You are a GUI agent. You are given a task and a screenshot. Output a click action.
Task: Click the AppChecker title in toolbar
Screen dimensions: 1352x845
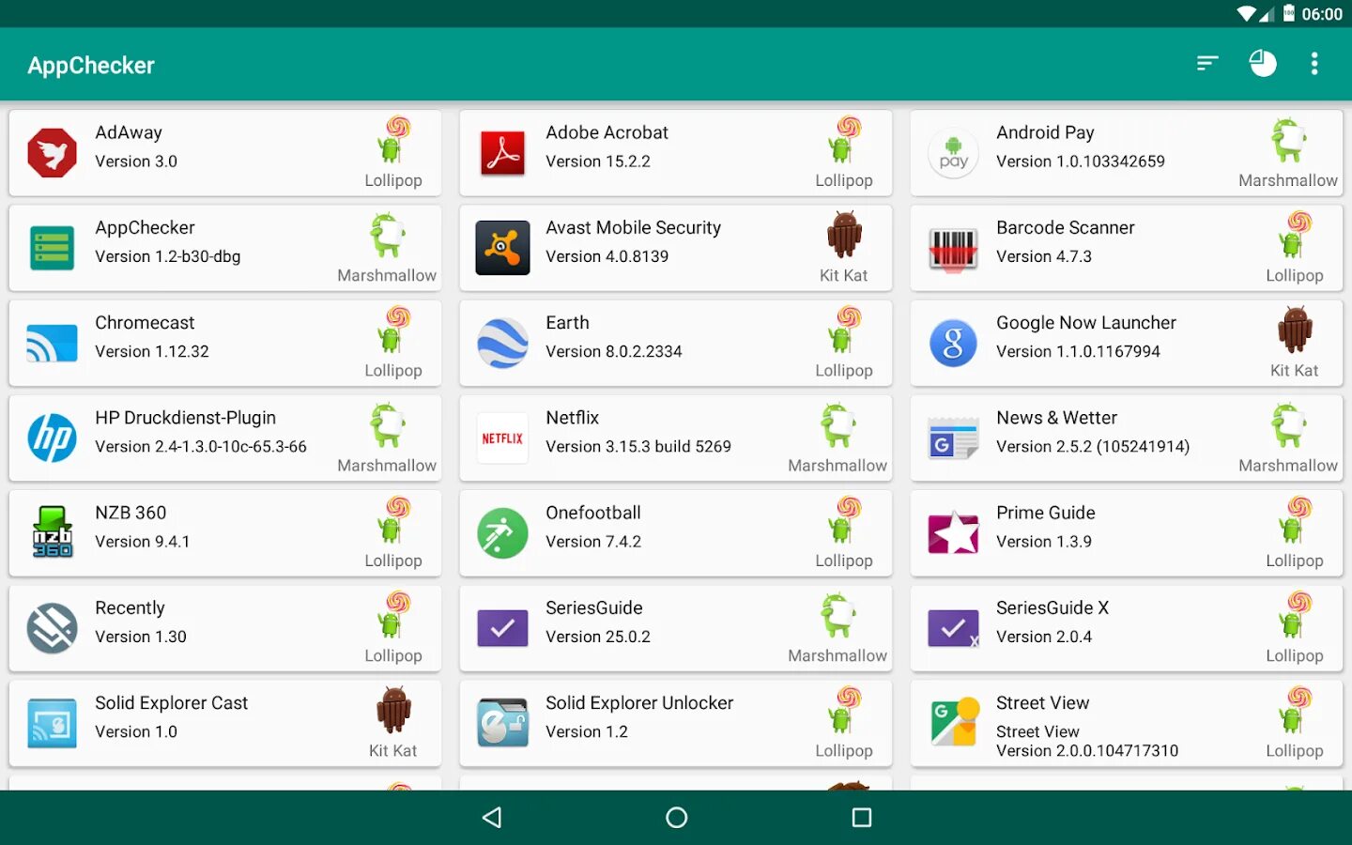[x=91, y=65]
